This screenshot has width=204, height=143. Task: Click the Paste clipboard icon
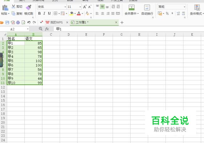click(5, 8)
